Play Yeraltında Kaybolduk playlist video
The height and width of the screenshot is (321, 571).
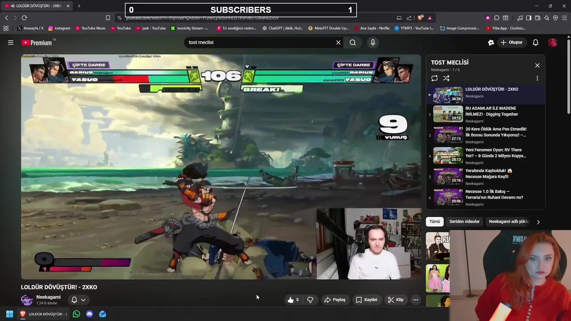pos(485,177)
